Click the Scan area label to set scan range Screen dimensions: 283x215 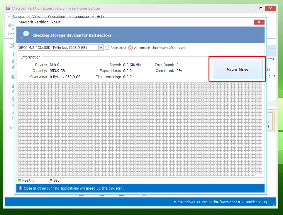click(x=118, y=47)
